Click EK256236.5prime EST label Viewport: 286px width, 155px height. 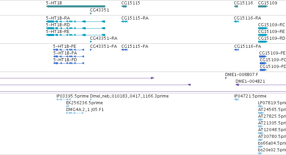(x=84, y=103)
